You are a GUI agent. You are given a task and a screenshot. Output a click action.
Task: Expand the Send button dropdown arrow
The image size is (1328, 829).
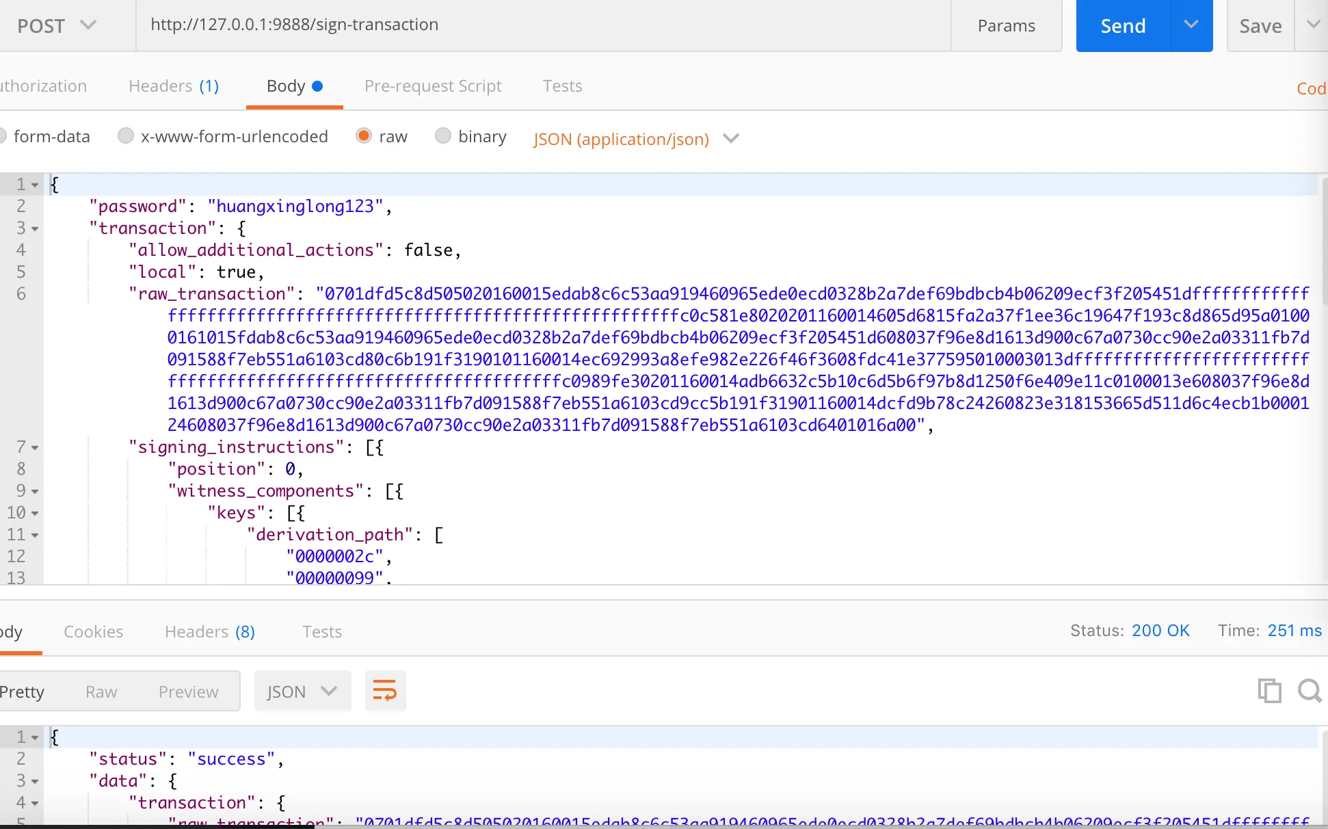(x=1191, y=25)
